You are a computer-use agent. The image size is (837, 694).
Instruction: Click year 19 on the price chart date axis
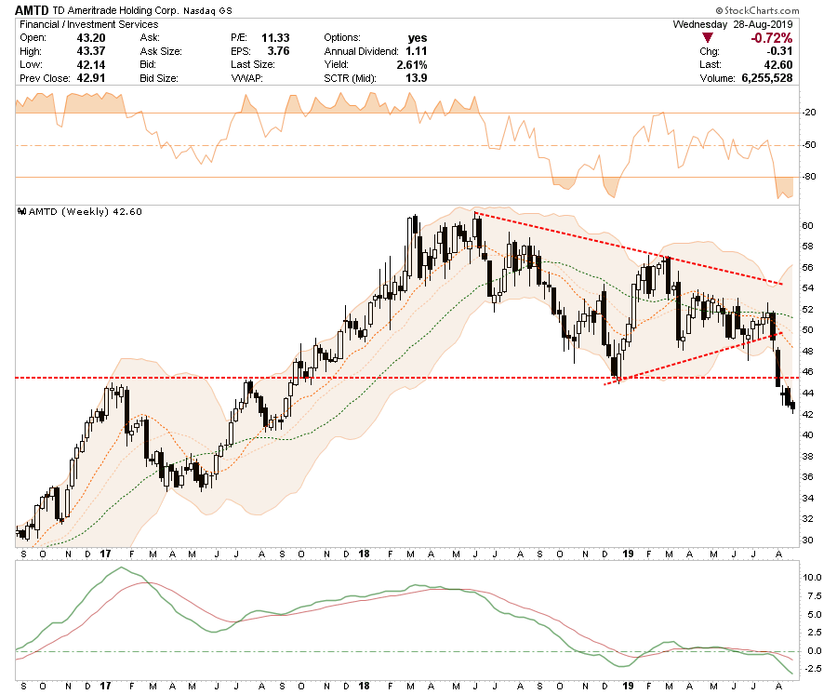pyautogui.click(x=628, y=554)
